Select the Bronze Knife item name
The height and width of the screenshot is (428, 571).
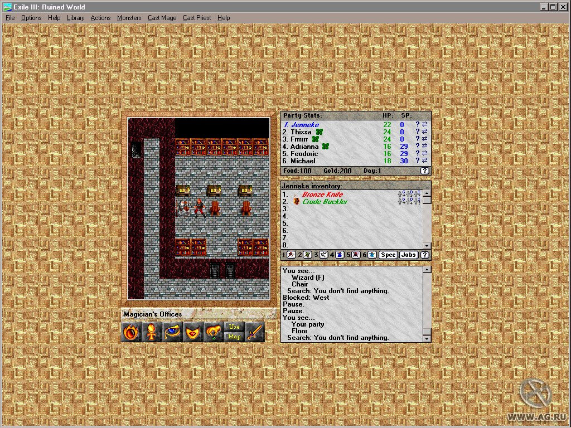coord(323,194)
